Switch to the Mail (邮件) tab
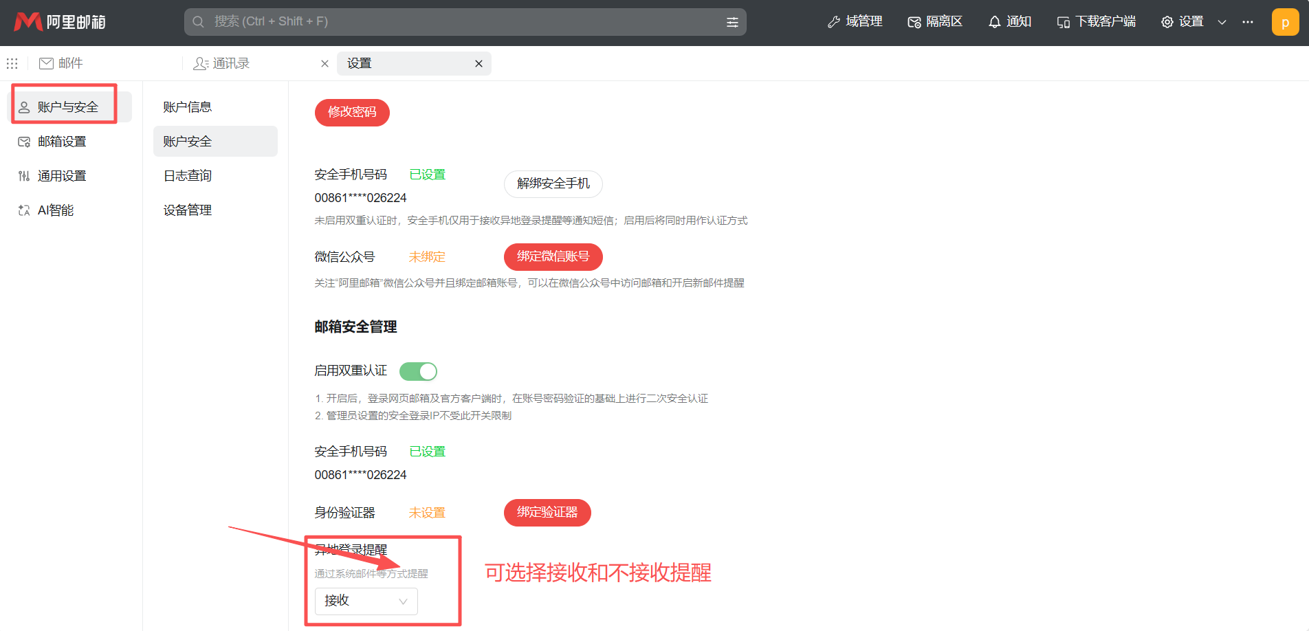This screenshot has width=1309, height=631. [x=62, y=63]
